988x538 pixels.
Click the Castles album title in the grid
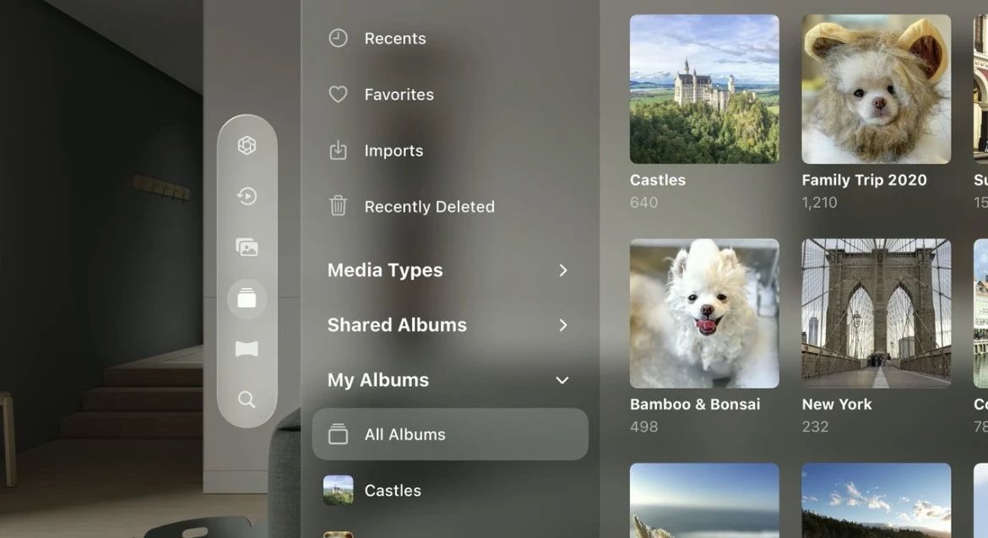658,180
